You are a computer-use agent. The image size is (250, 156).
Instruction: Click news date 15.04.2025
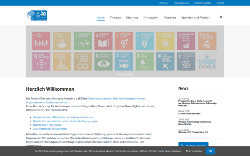click(x=183, y=99)
